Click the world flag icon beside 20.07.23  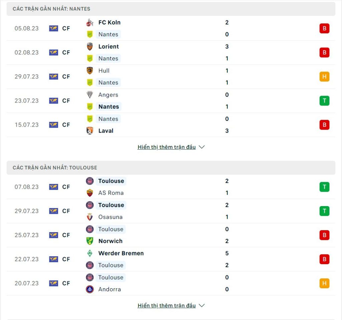54,283
